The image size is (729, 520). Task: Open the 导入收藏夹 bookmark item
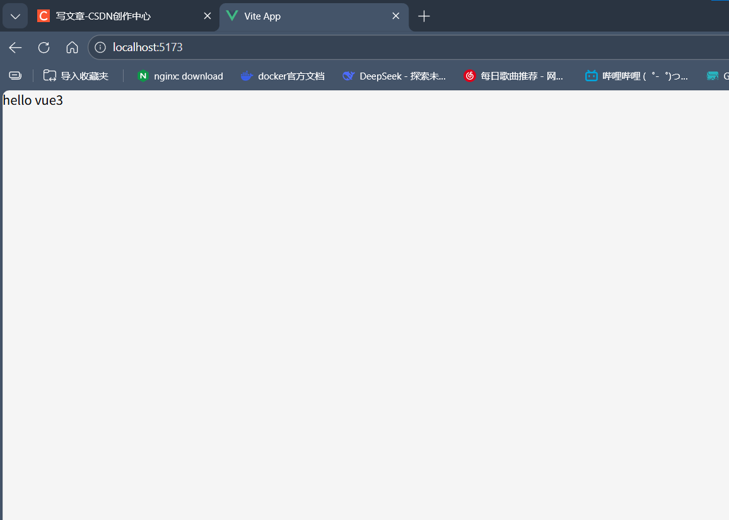point(76,76)
